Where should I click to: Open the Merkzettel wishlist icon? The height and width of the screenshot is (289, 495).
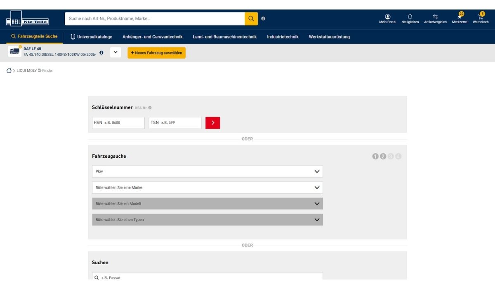460,19
